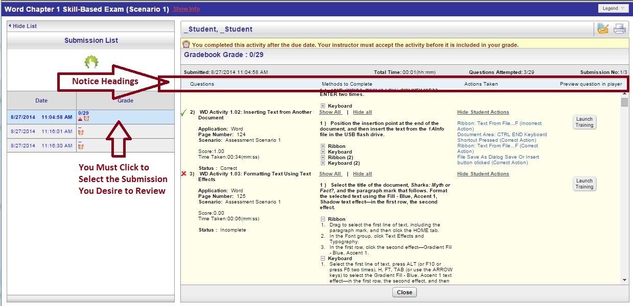
Task: Click Show Info link in the title bar
Action: coord(186,9)
